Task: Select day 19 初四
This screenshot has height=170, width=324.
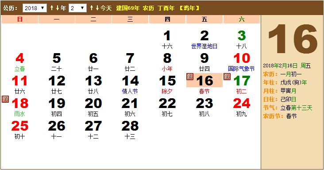Action: click(56, 107)
